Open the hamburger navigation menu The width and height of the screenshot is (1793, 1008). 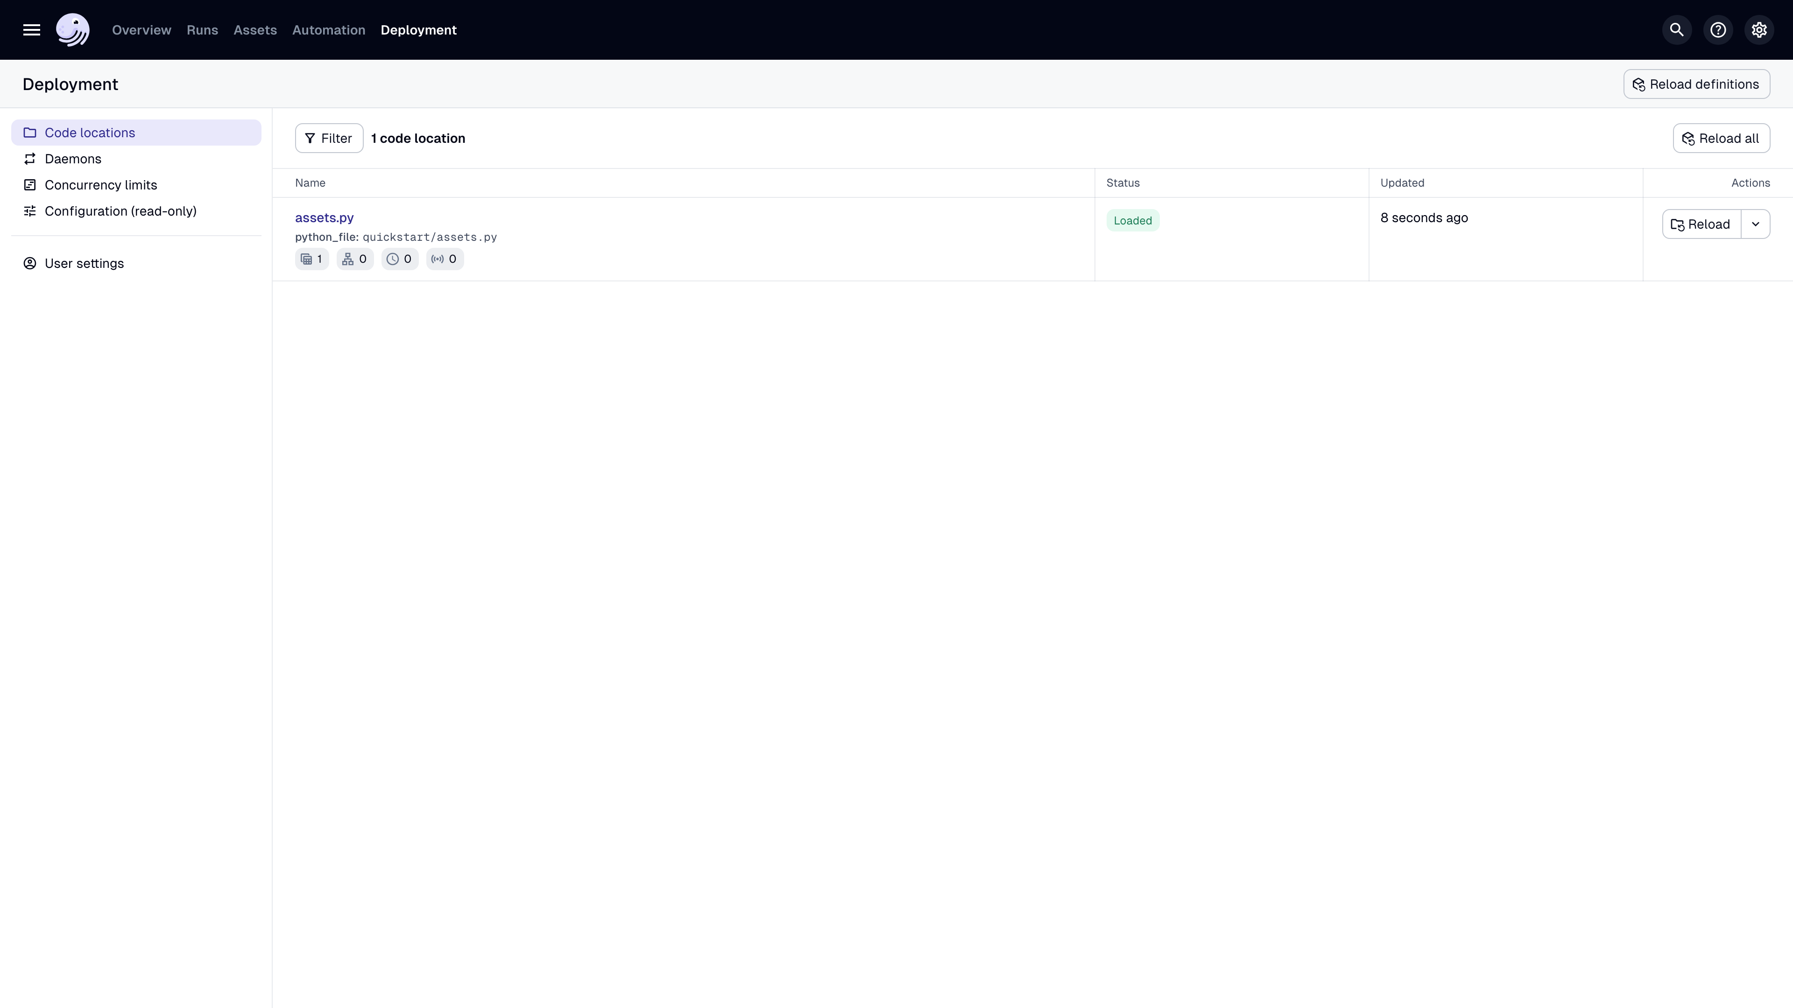(31, 30)
